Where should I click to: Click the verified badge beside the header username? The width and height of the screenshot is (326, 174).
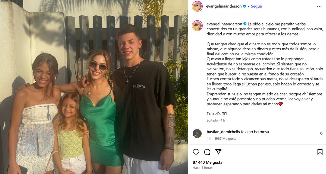click(244, 6)
